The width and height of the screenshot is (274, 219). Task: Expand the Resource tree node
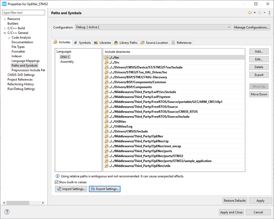(x=5, y=19)
